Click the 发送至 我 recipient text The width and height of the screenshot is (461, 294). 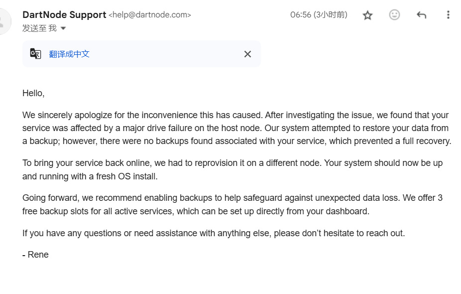pyautogui.click(x=39, y=28)
